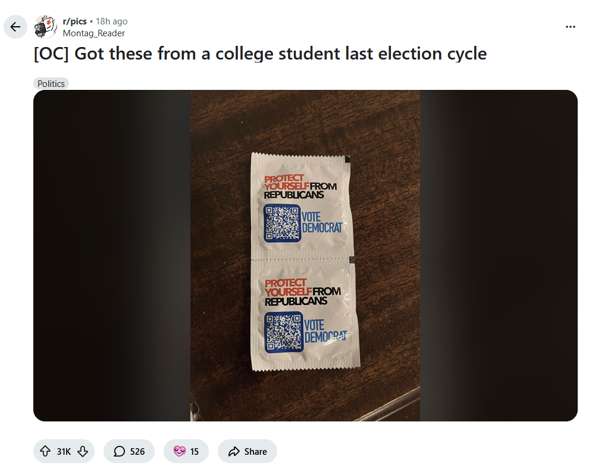Screen dimensions: 592x475
Task: Upvote this post
Action: point(45,452)
